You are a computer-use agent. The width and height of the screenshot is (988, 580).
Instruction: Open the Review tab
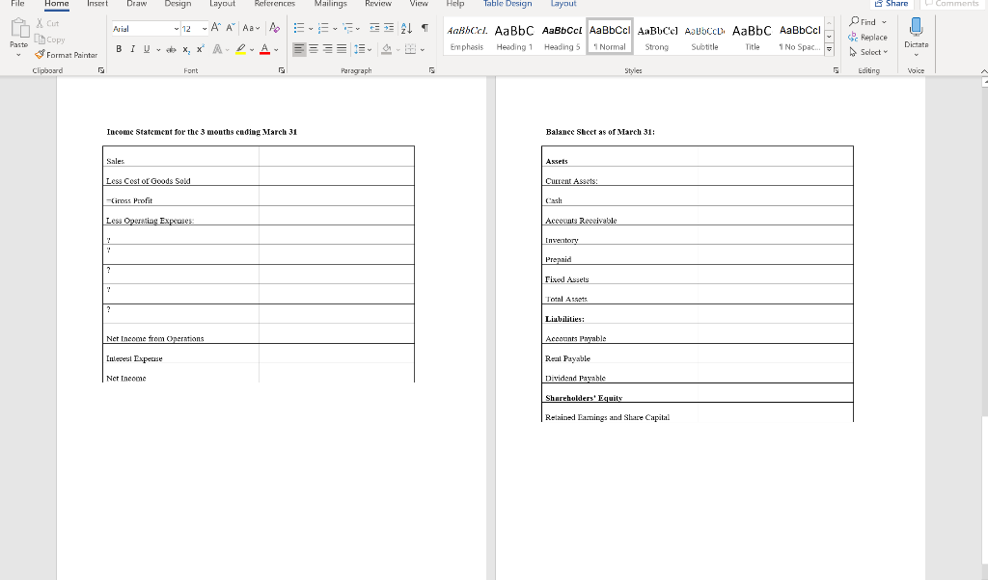tap(378, 4)
